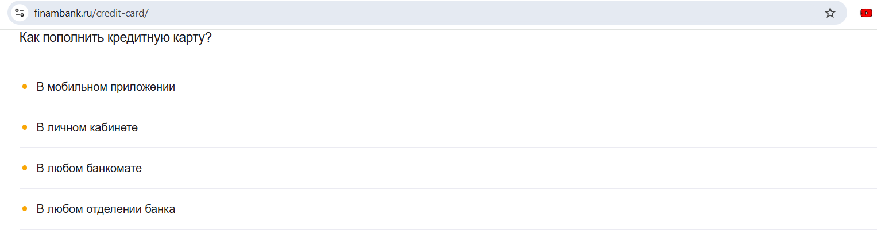Open site information icon in address bar
Screen dimensions: 877x237
tap(20, 13)
